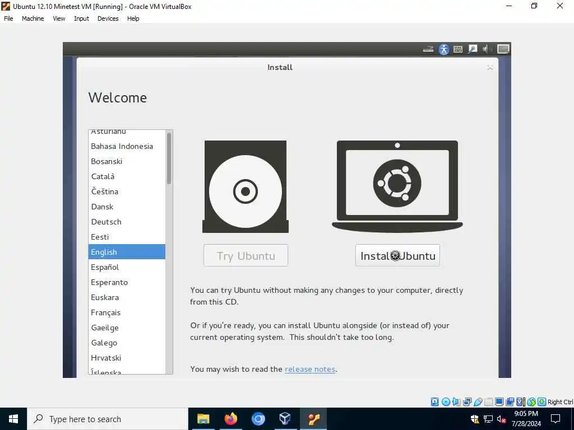Click the running VM taskbar icon
The width and height of the screenshot is (574, 430).
[313, 419]
